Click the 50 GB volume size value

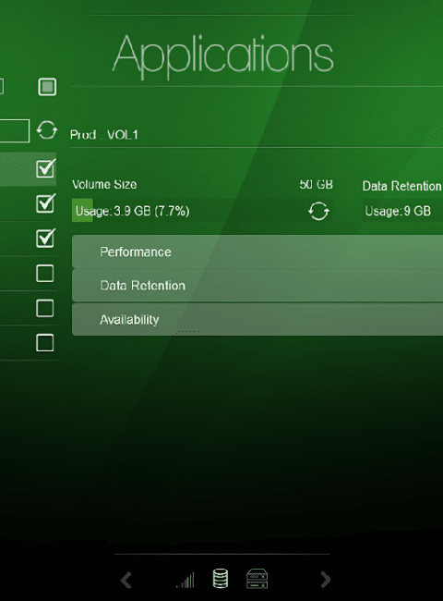(x=316, y=184)
